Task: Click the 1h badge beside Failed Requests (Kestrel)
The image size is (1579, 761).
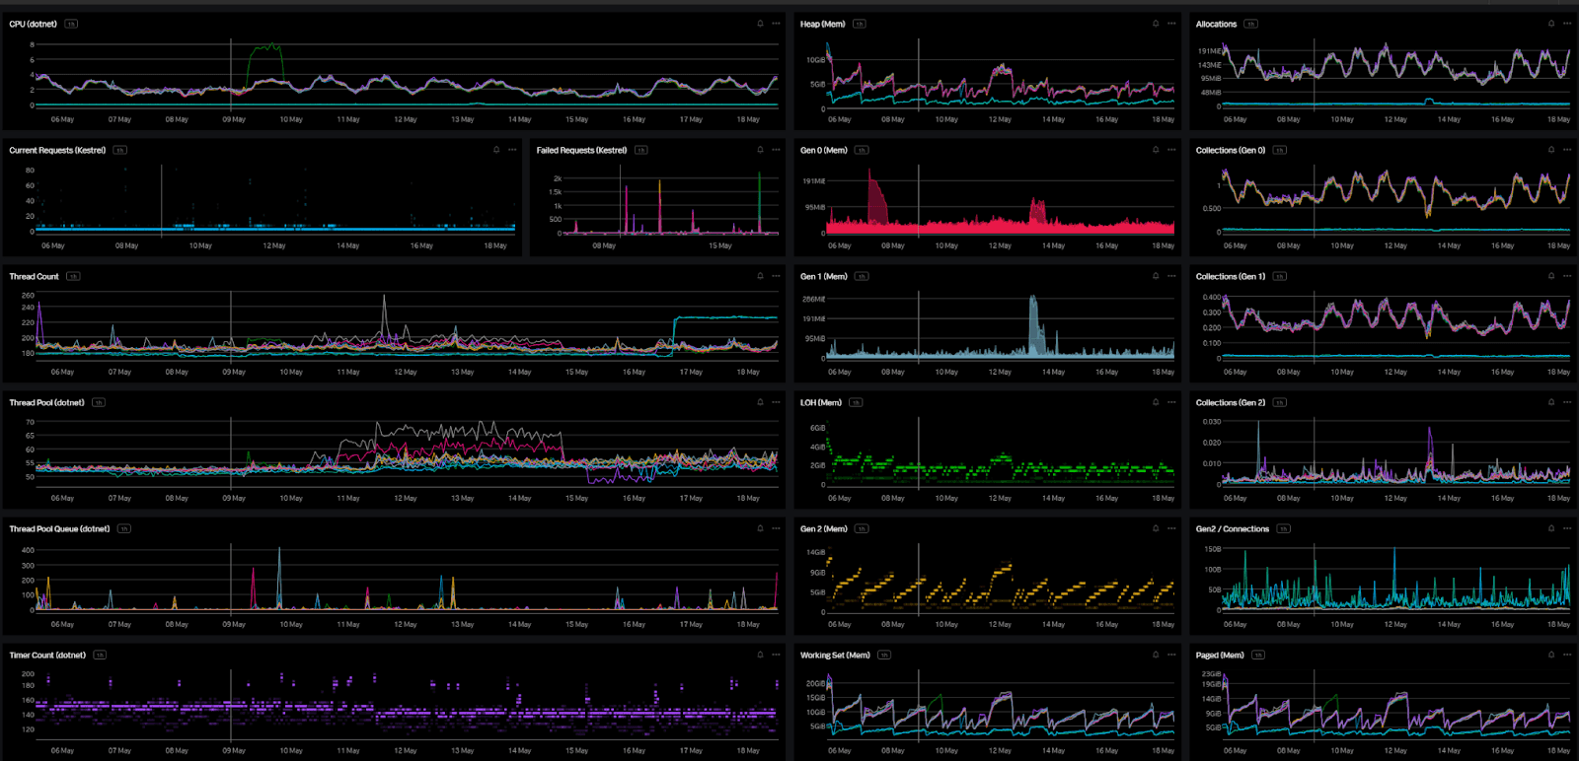Action: pos(640,150)
